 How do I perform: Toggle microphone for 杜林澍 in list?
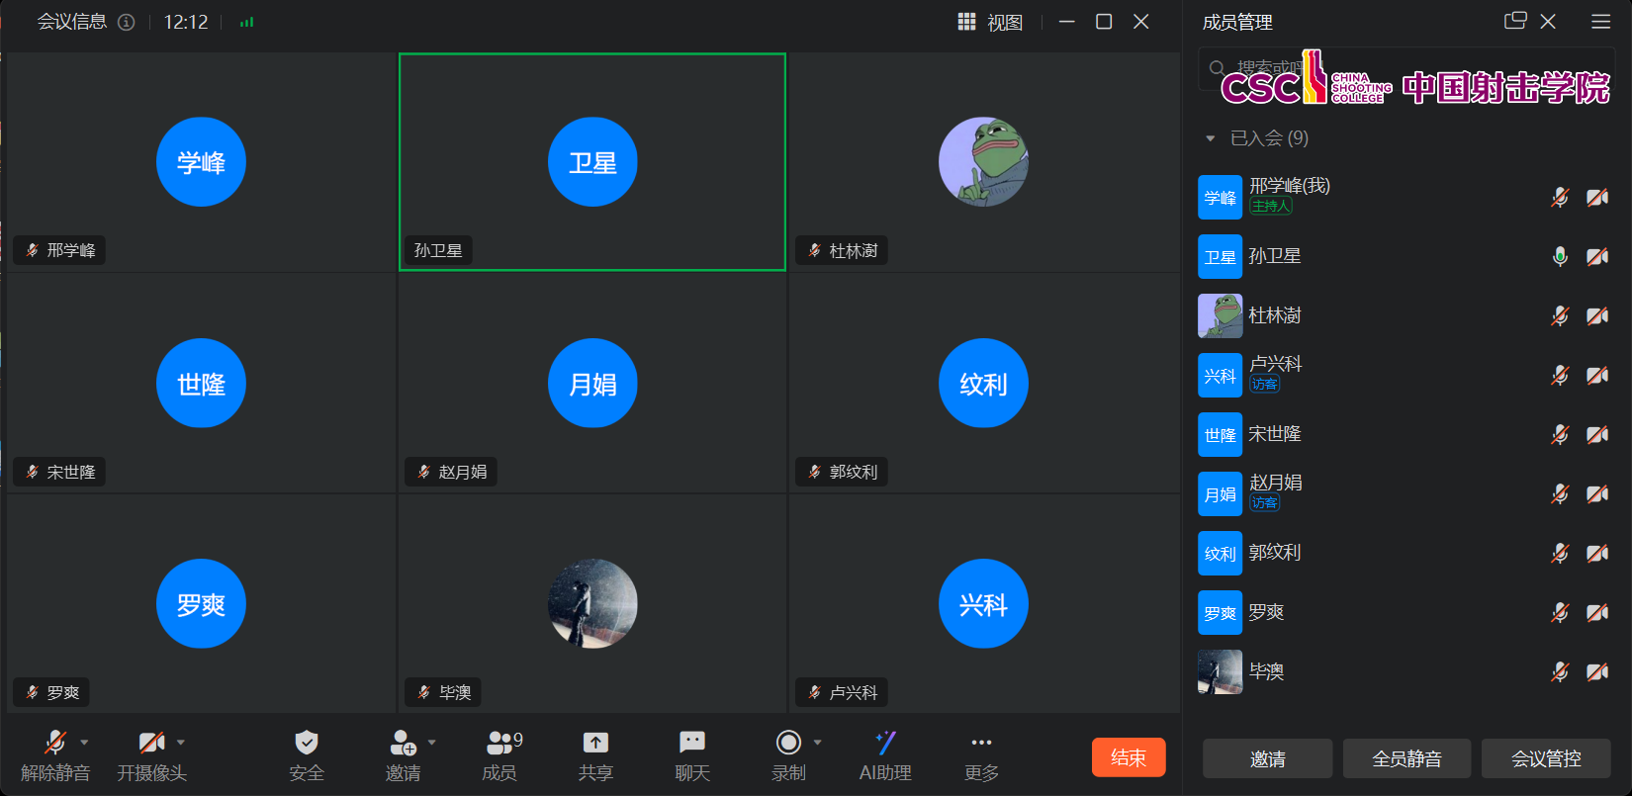click(1560, 315)
